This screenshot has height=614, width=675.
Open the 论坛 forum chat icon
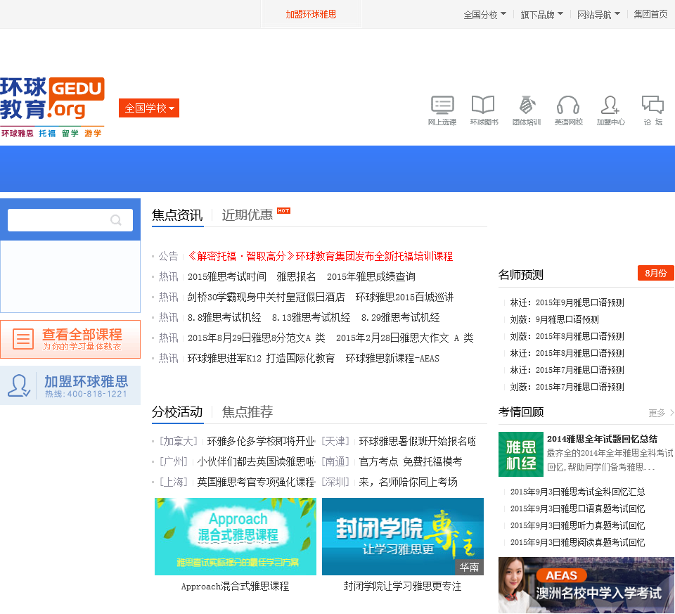[x=652, y=110]
